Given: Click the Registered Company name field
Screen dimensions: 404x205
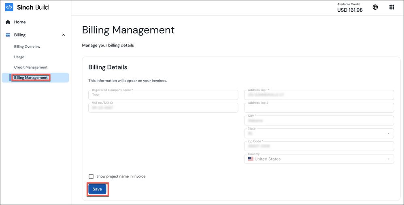Looking at the screenshot, I should 163,95.
